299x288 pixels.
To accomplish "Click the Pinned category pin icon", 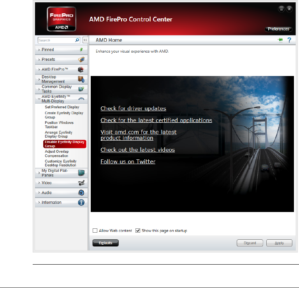I will coord(81,49).
